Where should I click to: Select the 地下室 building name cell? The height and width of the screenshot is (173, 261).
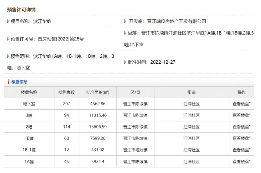(x=29, y=104)
